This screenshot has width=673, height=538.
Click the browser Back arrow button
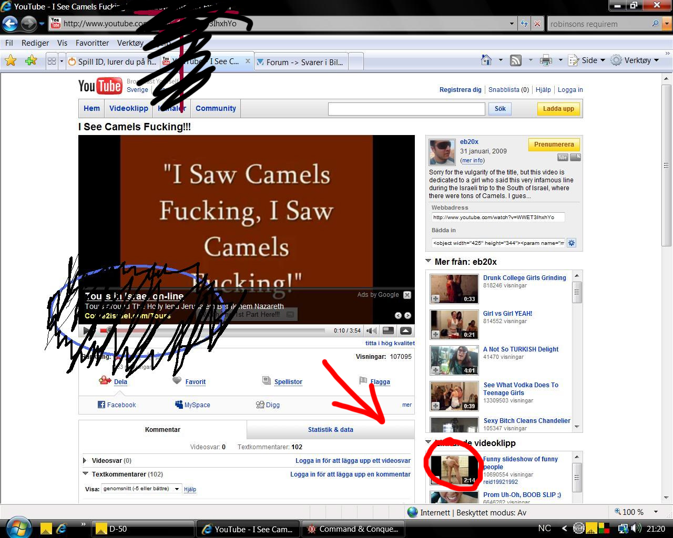11,24
